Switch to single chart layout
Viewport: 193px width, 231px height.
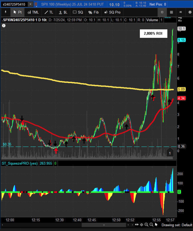[162, 12]
